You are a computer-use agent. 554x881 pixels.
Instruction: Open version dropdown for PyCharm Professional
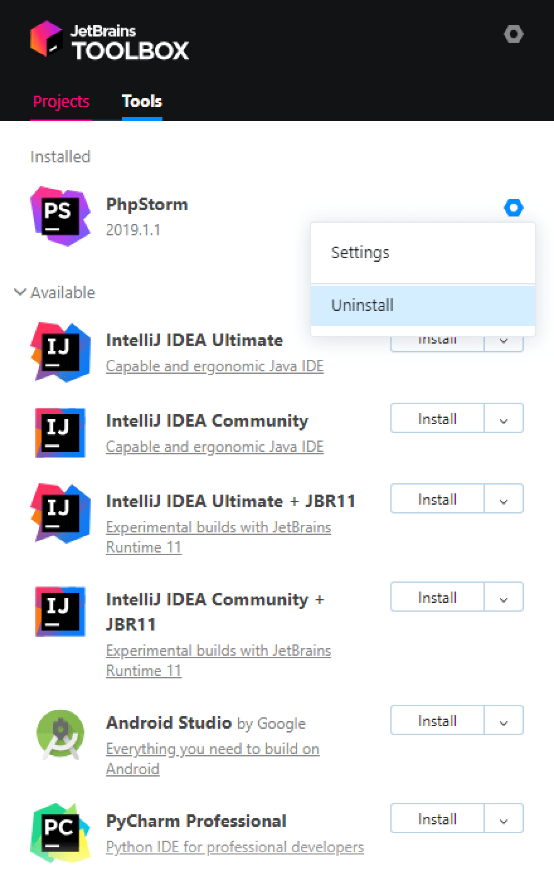[504, 819]
